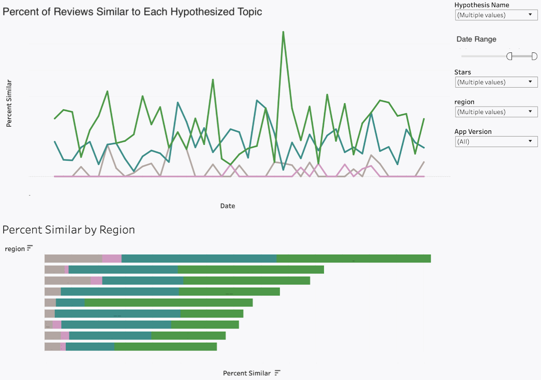Click the gray segment of the top region bar
541x380 pixels.
(x=73, y=258)
